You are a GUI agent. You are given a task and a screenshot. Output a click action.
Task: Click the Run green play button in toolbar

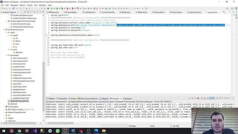point(57,9)
